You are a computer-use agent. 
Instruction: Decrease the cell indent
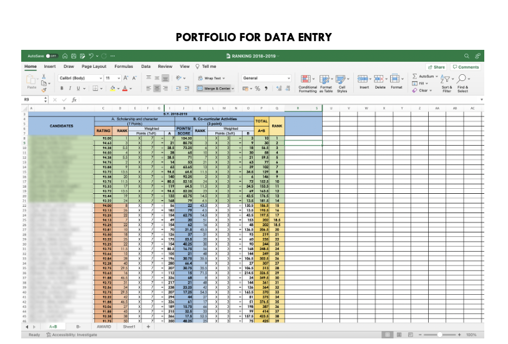(x=178, y=88)
